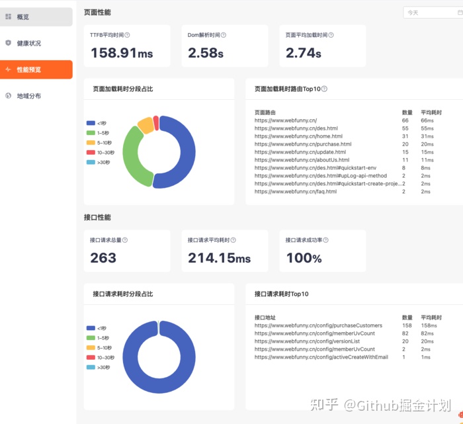Click the red segment of page load donut
The height and width of the screenshot is (424, 463).
(156, 123)
